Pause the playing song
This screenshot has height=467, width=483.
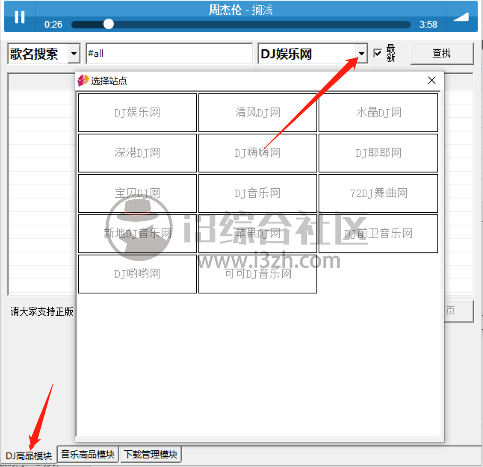point(20,17)
